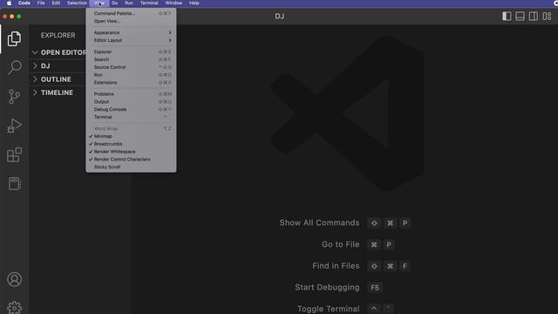Open the notebook icon in activity bar
The height and width of the screenshot is (314, 558).
(14, 184)
